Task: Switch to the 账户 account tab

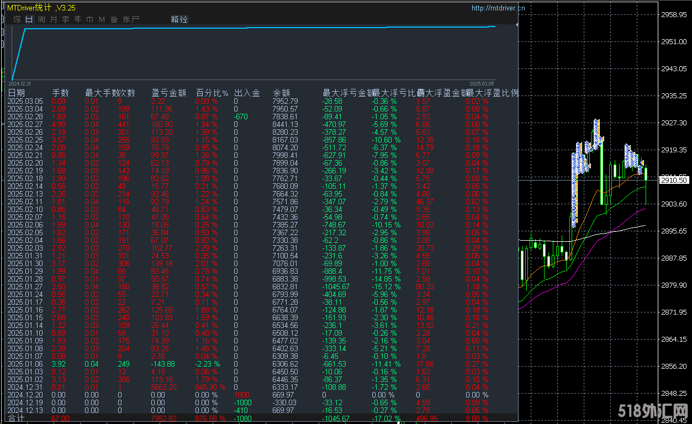Action: [x=131, y=19]
